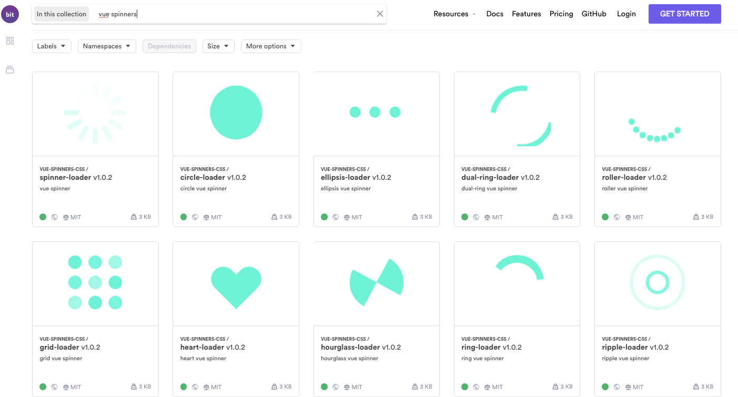Image resolution: width=738 pixels, height=397 pixels.
Task: Open the spinner-loader v1.0.2 title
Action: [x=76, y=177]
